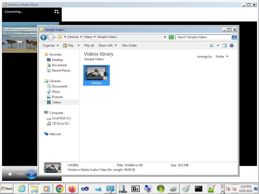Focus the Search Sample Videos field
Screen dimensions: 259x194
click(x=203, y=37)
